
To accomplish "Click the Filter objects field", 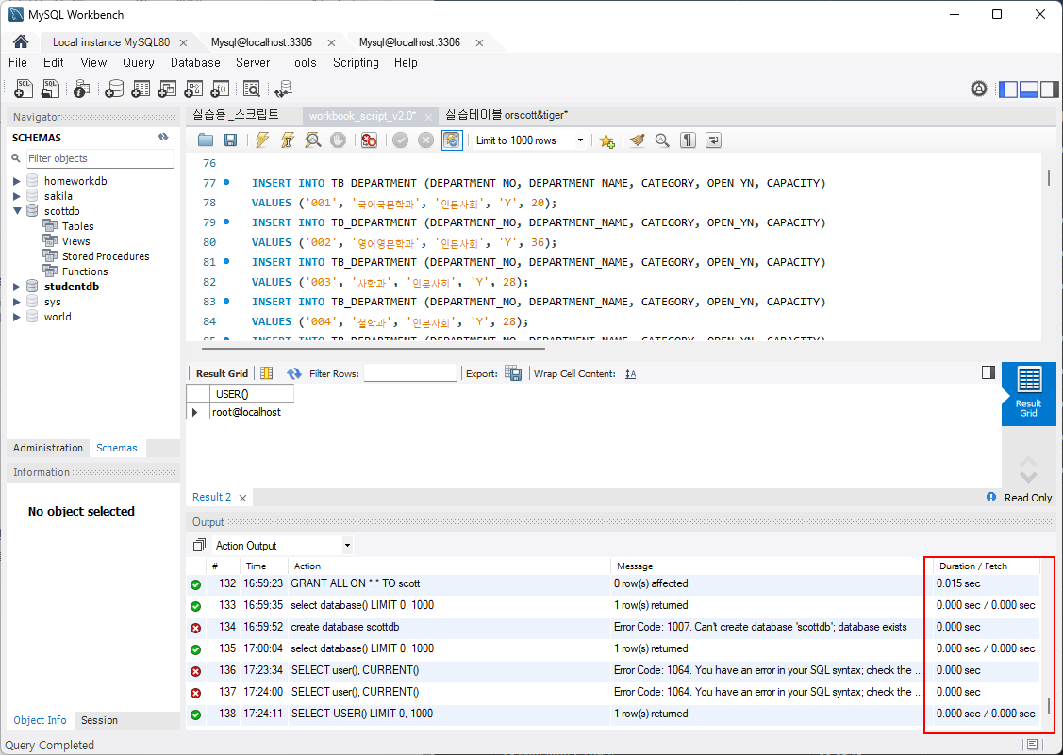I will [x=100, y=158].
